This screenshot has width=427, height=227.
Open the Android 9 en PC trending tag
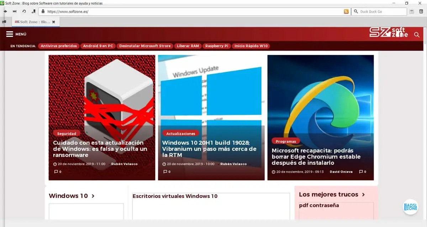(x=98, y=46)
